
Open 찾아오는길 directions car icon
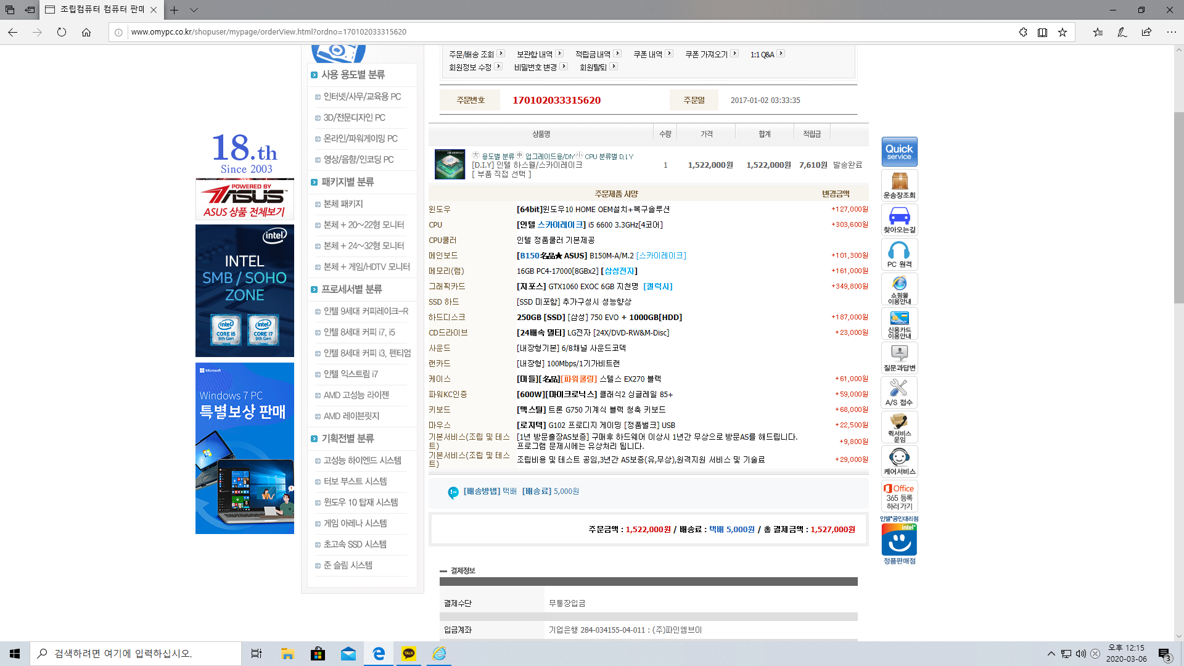(x=899, y=220)
